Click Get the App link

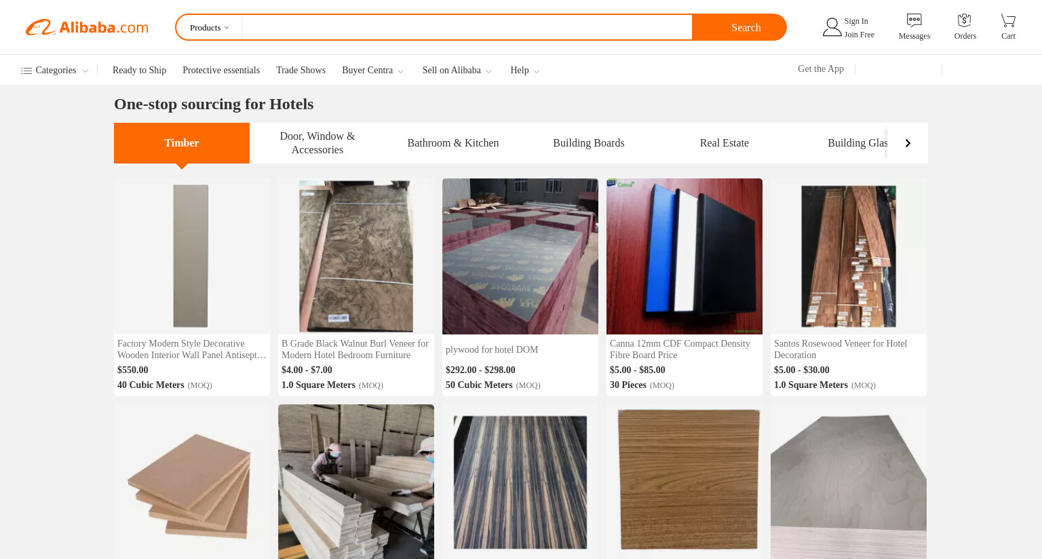click(821, 69)
